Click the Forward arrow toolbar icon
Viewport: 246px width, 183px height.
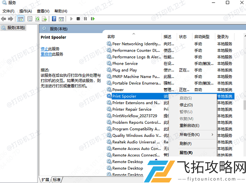[11, 19]
